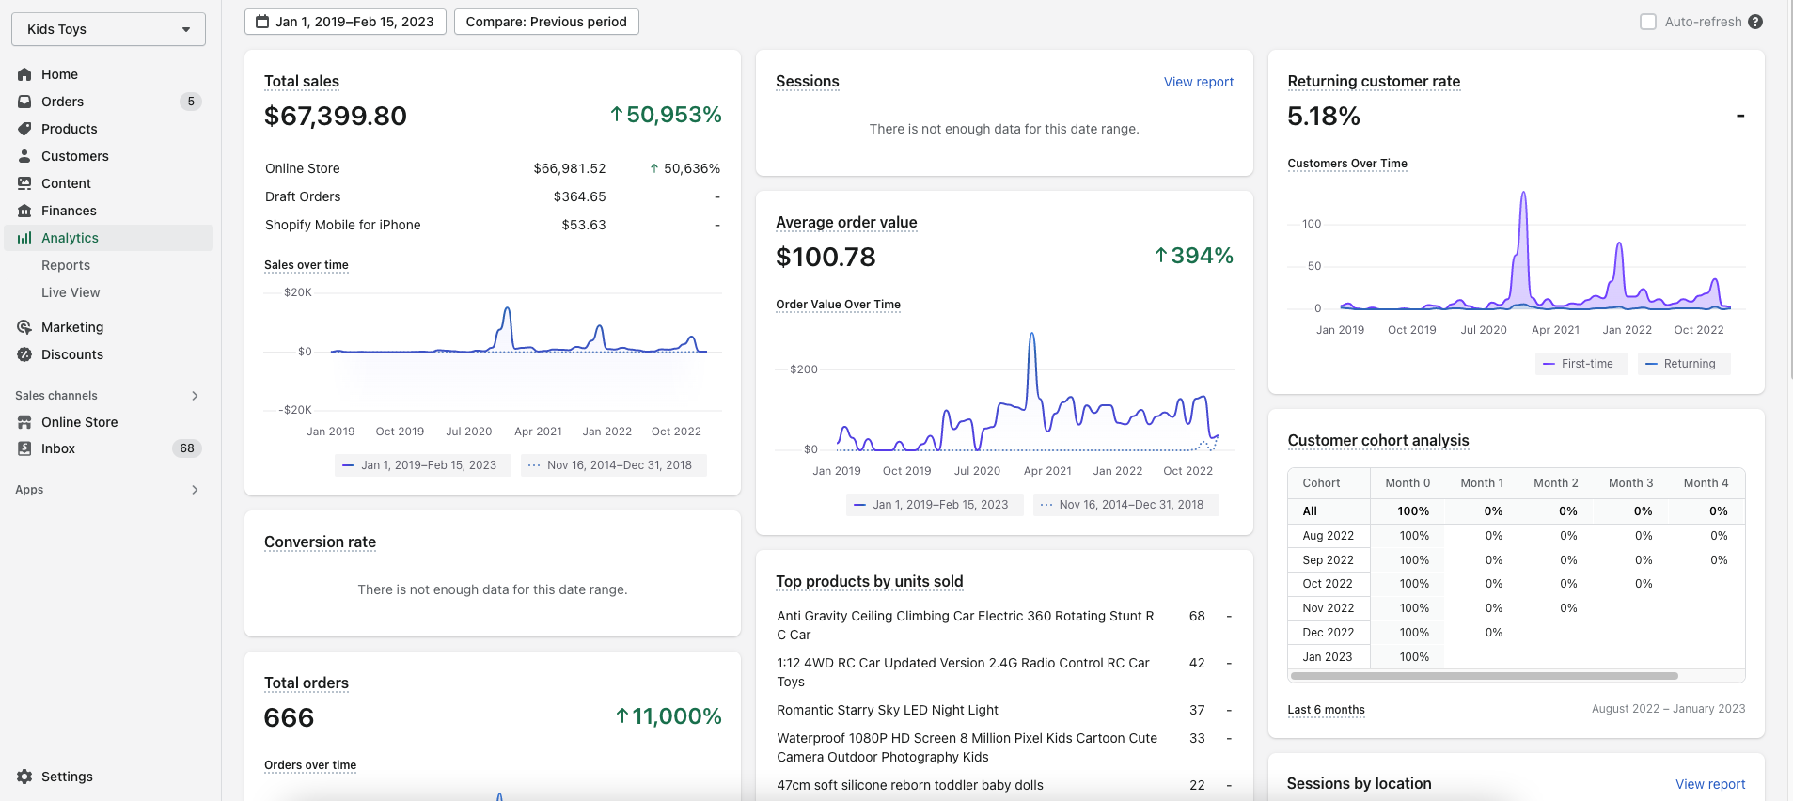Click the Finances bank icon
This screenshot has height=801, width=1793.
click(x=24, y=211)
